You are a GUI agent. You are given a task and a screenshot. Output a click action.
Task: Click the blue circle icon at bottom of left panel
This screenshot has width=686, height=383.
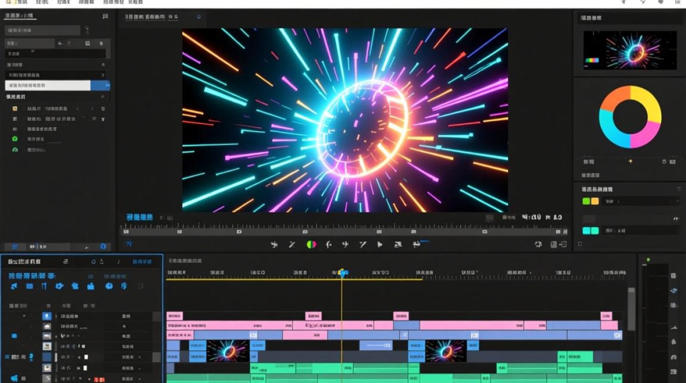[103, 246]
